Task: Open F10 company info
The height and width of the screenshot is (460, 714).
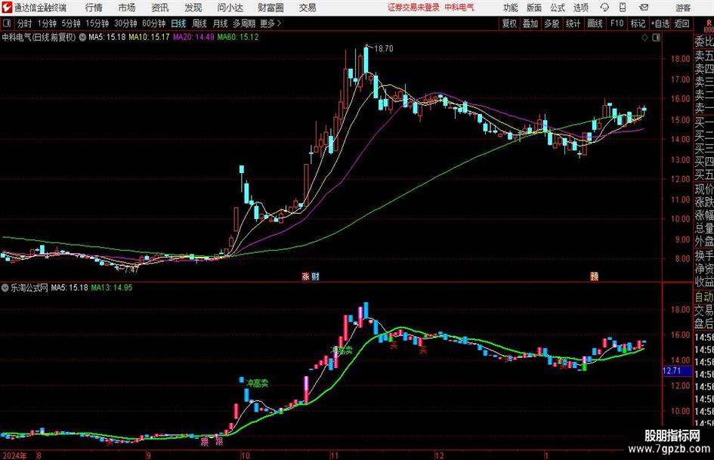Action: (617, 23)
